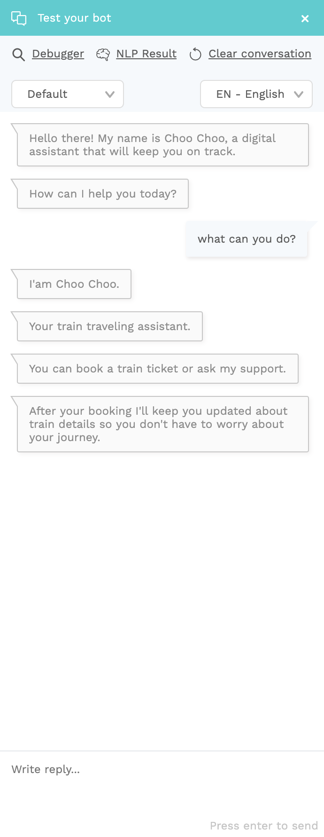Click the brain NLP Result icon
This screenshot has height=837, width=324.
(103, 55)
